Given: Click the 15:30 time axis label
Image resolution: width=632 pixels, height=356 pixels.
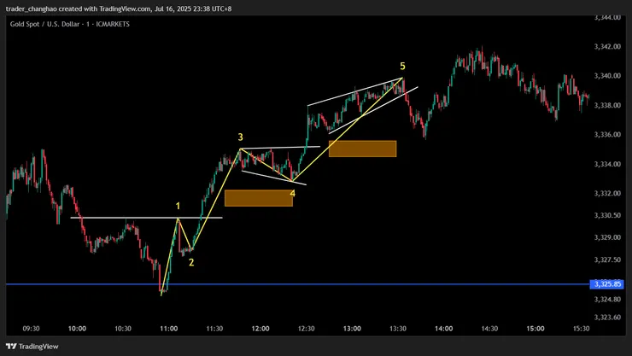Looking at the screenshot, I should 582,329.
